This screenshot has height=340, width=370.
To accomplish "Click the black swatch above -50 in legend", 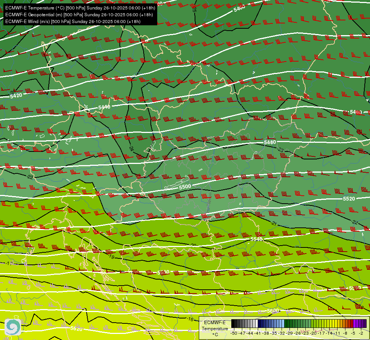I will point(233,324).
